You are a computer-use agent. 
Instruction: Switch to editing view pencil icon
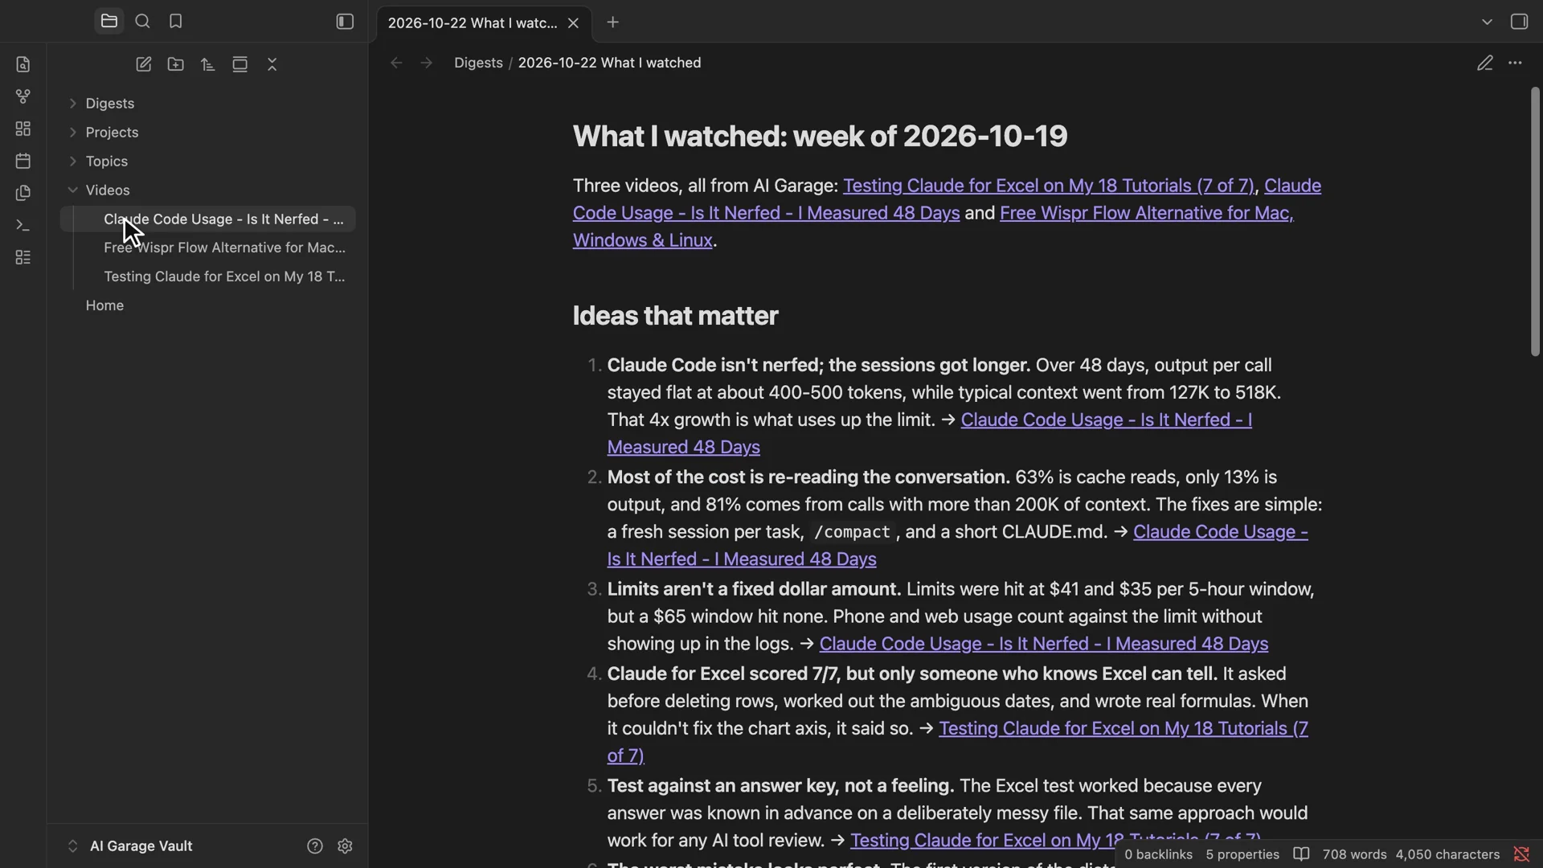pos(1485,63)
